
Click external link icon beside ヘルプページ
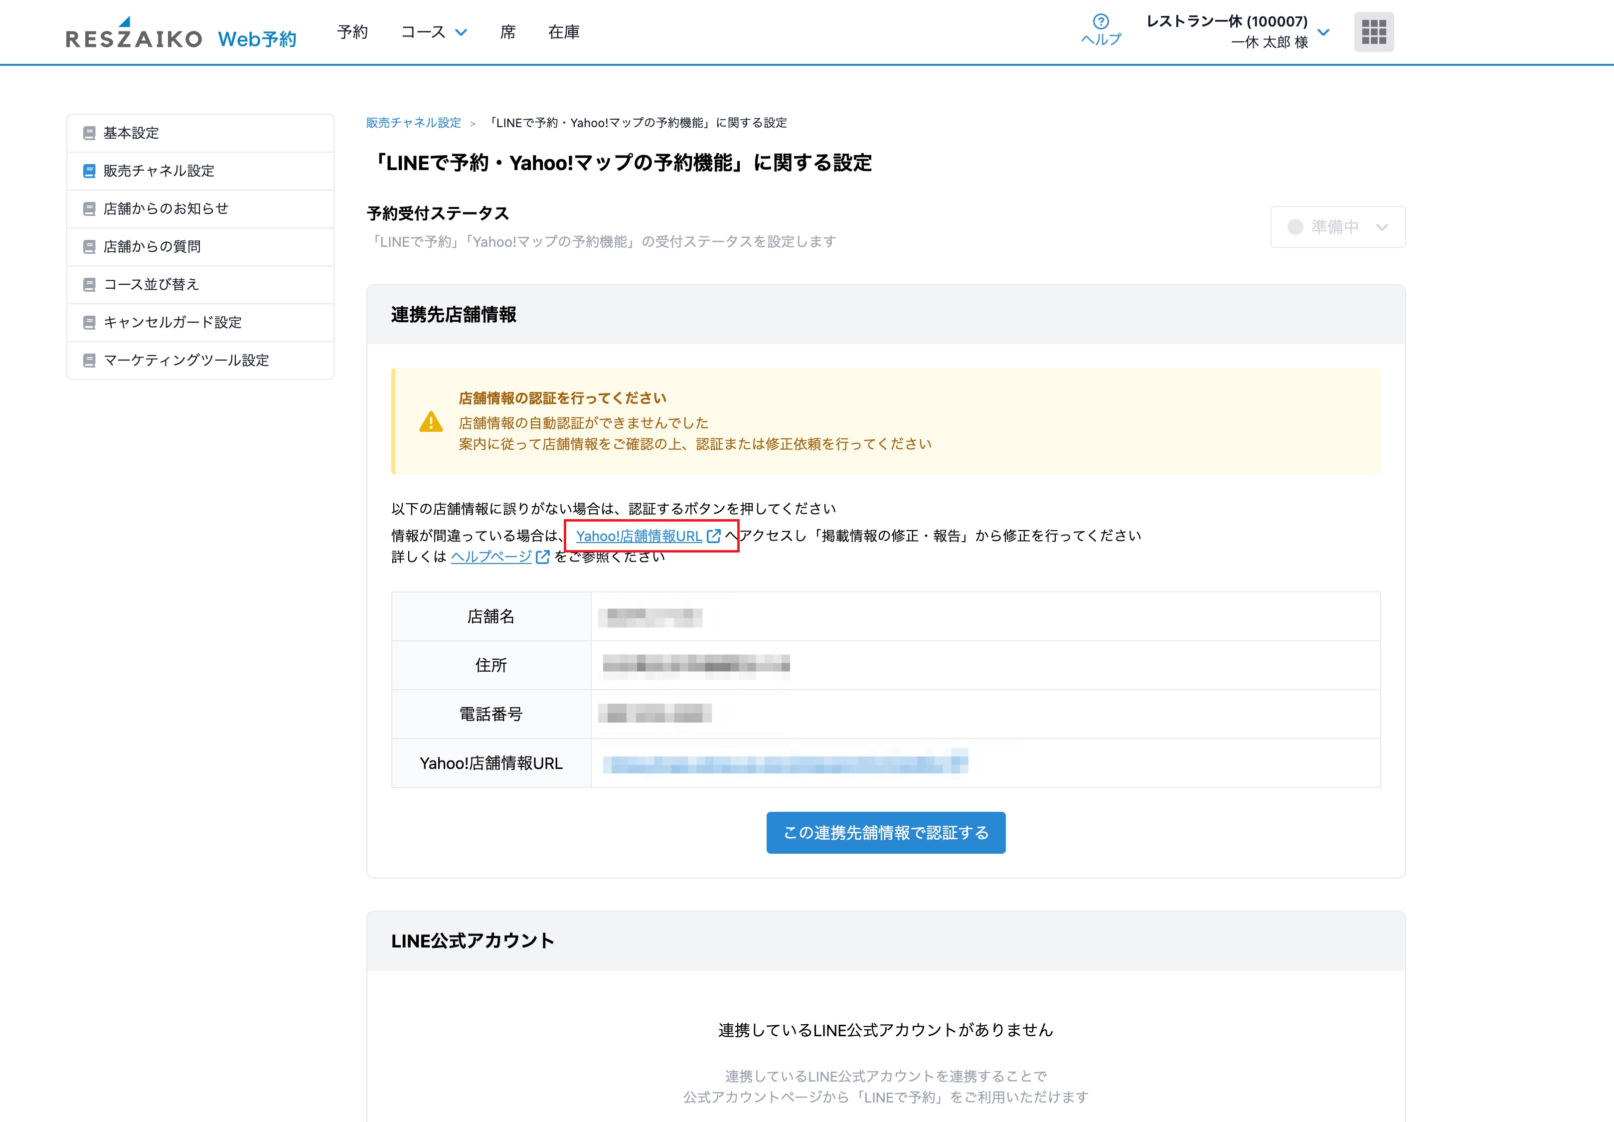(542, 557)
